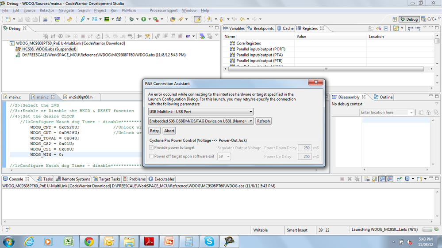The image size is (442, 248).
Task: Click the Refresh button
Action: coord(263,121)
